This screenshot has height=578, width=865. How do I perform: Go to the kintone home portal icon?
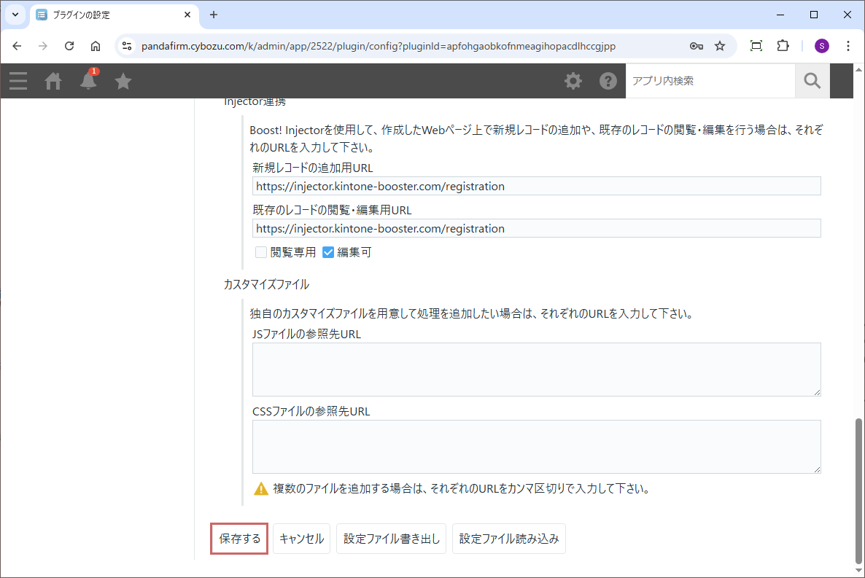coord(53,81)
